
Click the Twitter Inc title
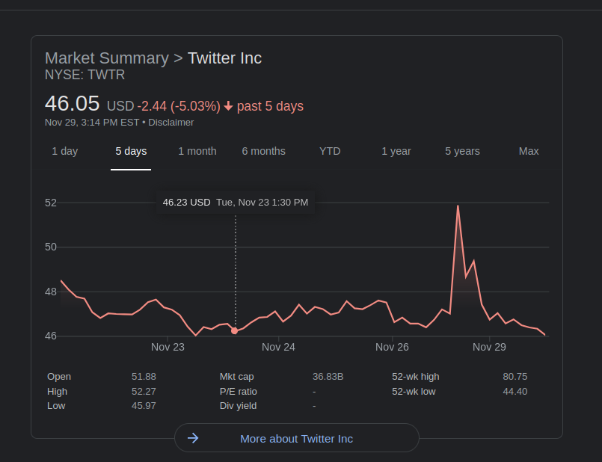(x=224, y=58)
